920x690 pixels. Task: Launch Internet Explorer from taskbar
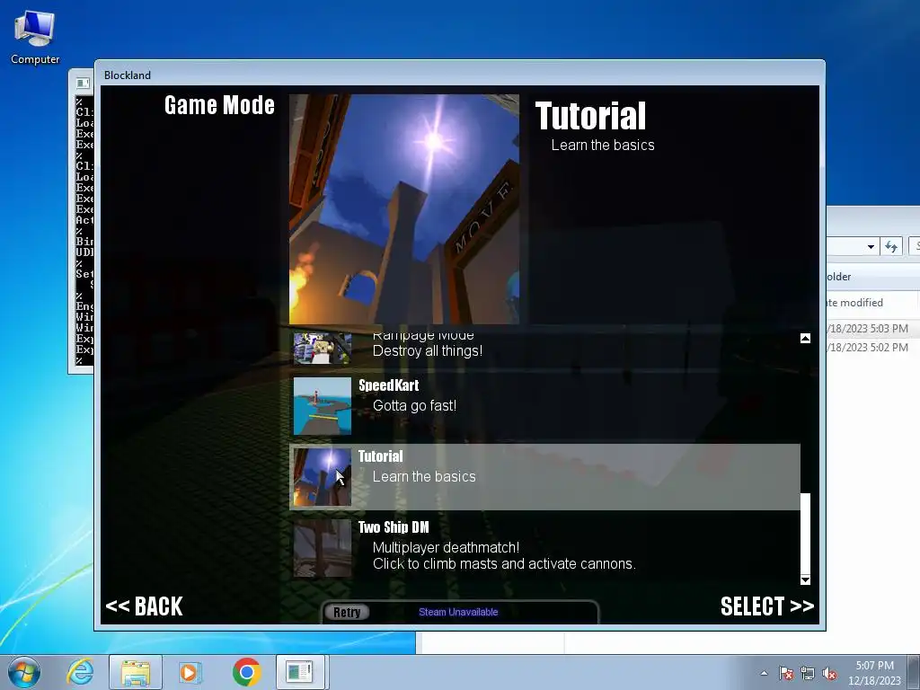[80, 672]
